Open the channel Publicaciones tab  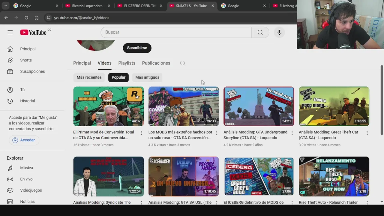click(x=156, y=63)
